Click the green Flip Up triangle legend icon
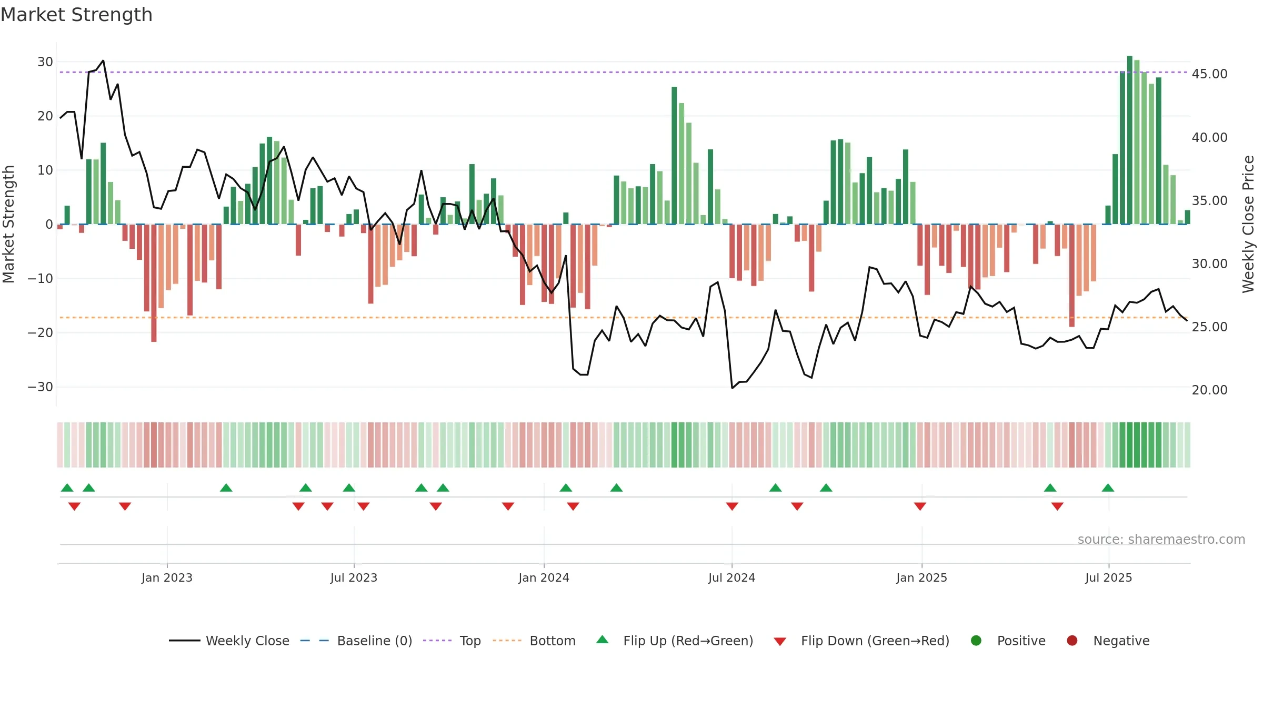 coord(603,640)
